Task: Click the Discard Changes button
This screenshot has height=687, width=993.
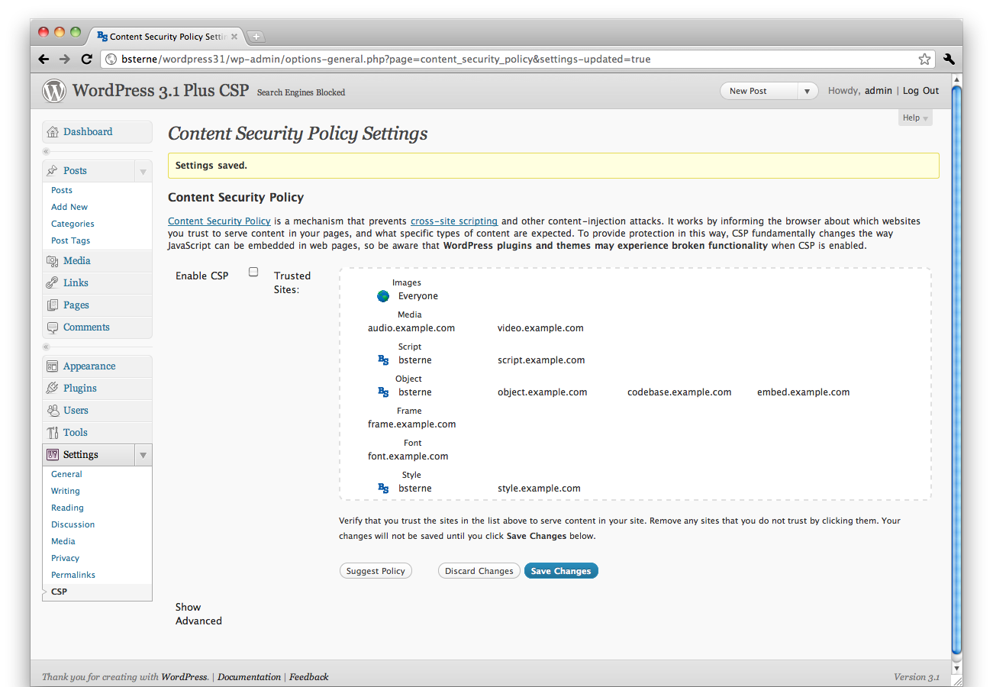Action: (479, 571)
